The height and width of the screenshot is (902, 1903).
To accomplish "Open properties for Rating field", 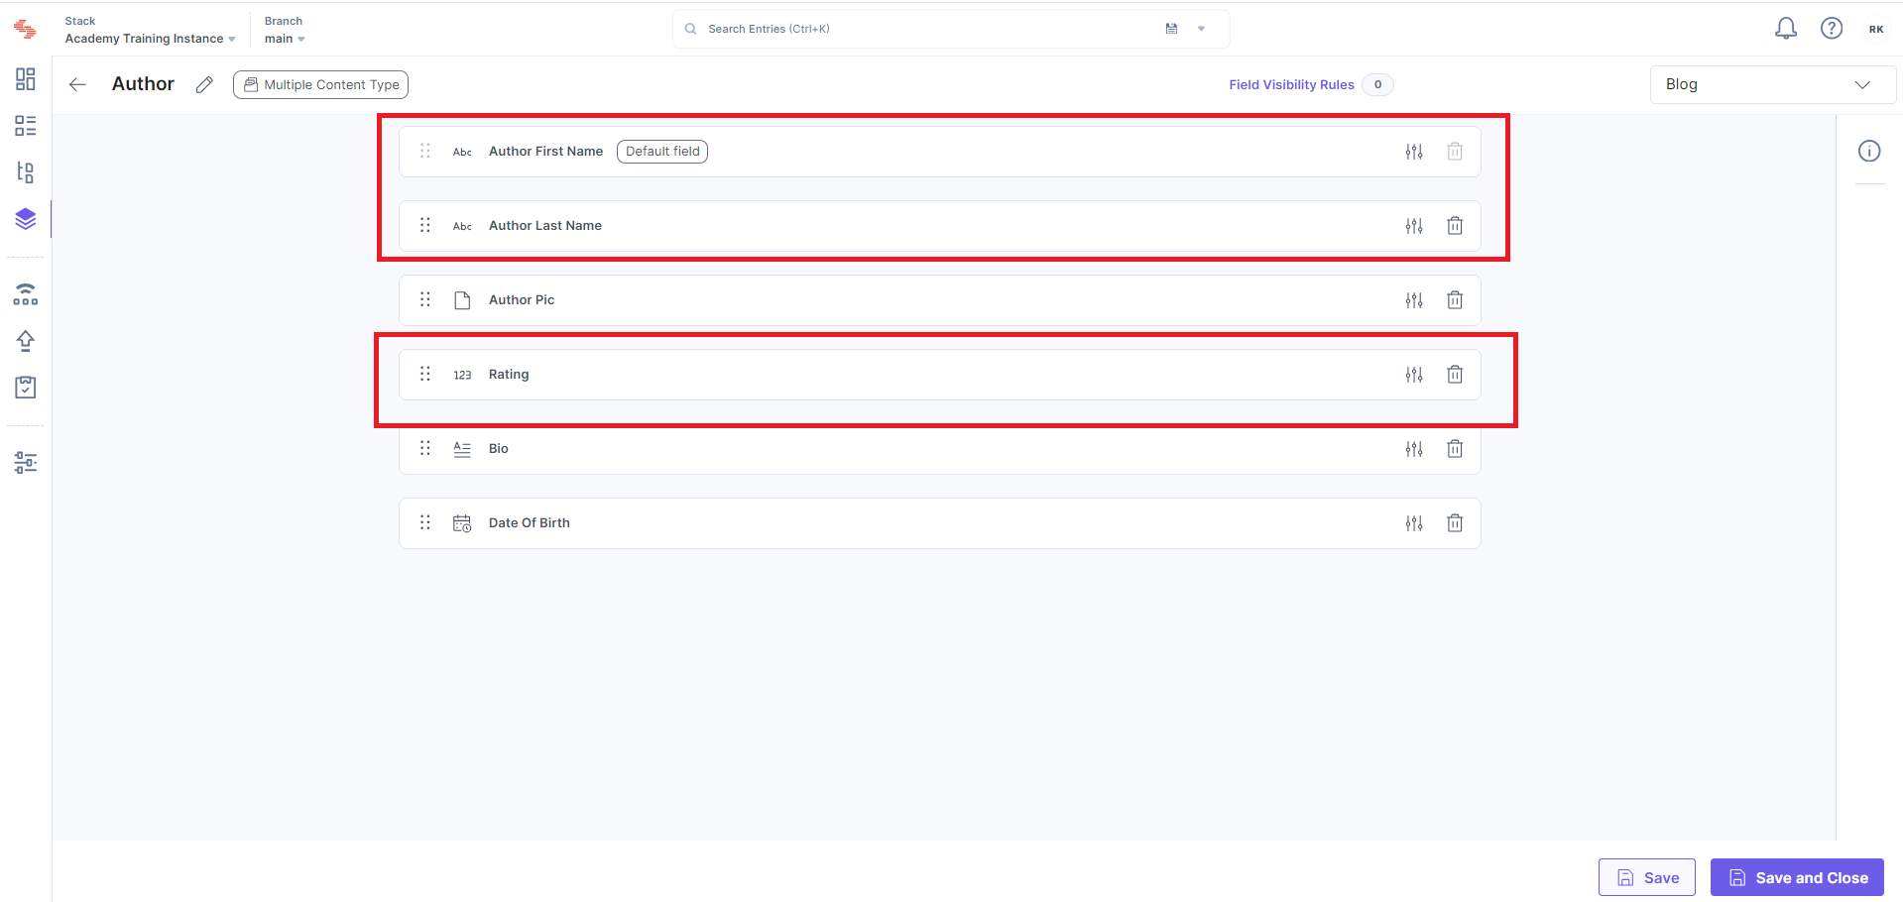I will (1414, 375).
